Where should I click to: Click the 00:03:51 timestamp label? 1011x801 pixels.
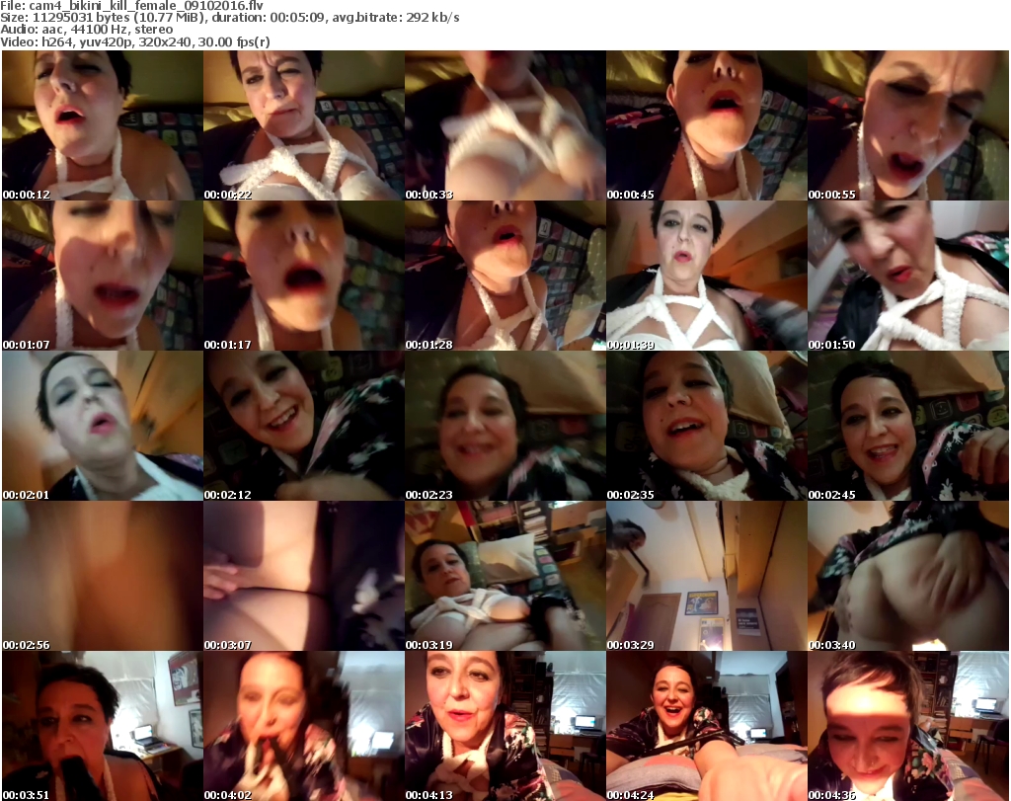[x=26, y=794]
